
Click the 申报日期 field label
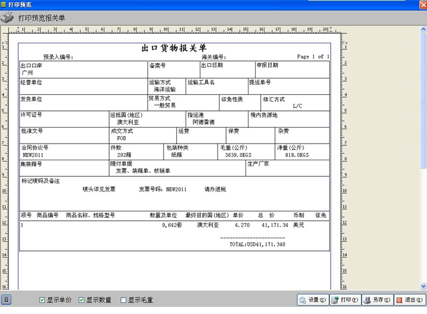point(267,65)
